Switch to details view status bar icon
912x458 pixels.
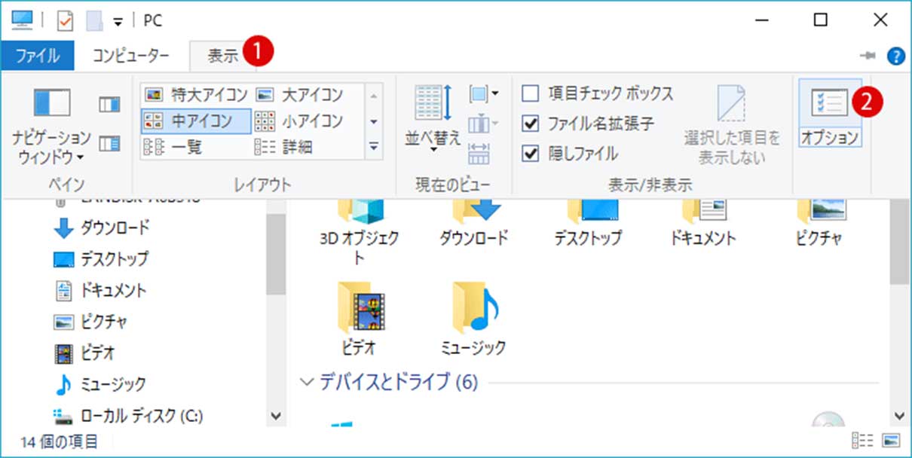click(863, 441)
